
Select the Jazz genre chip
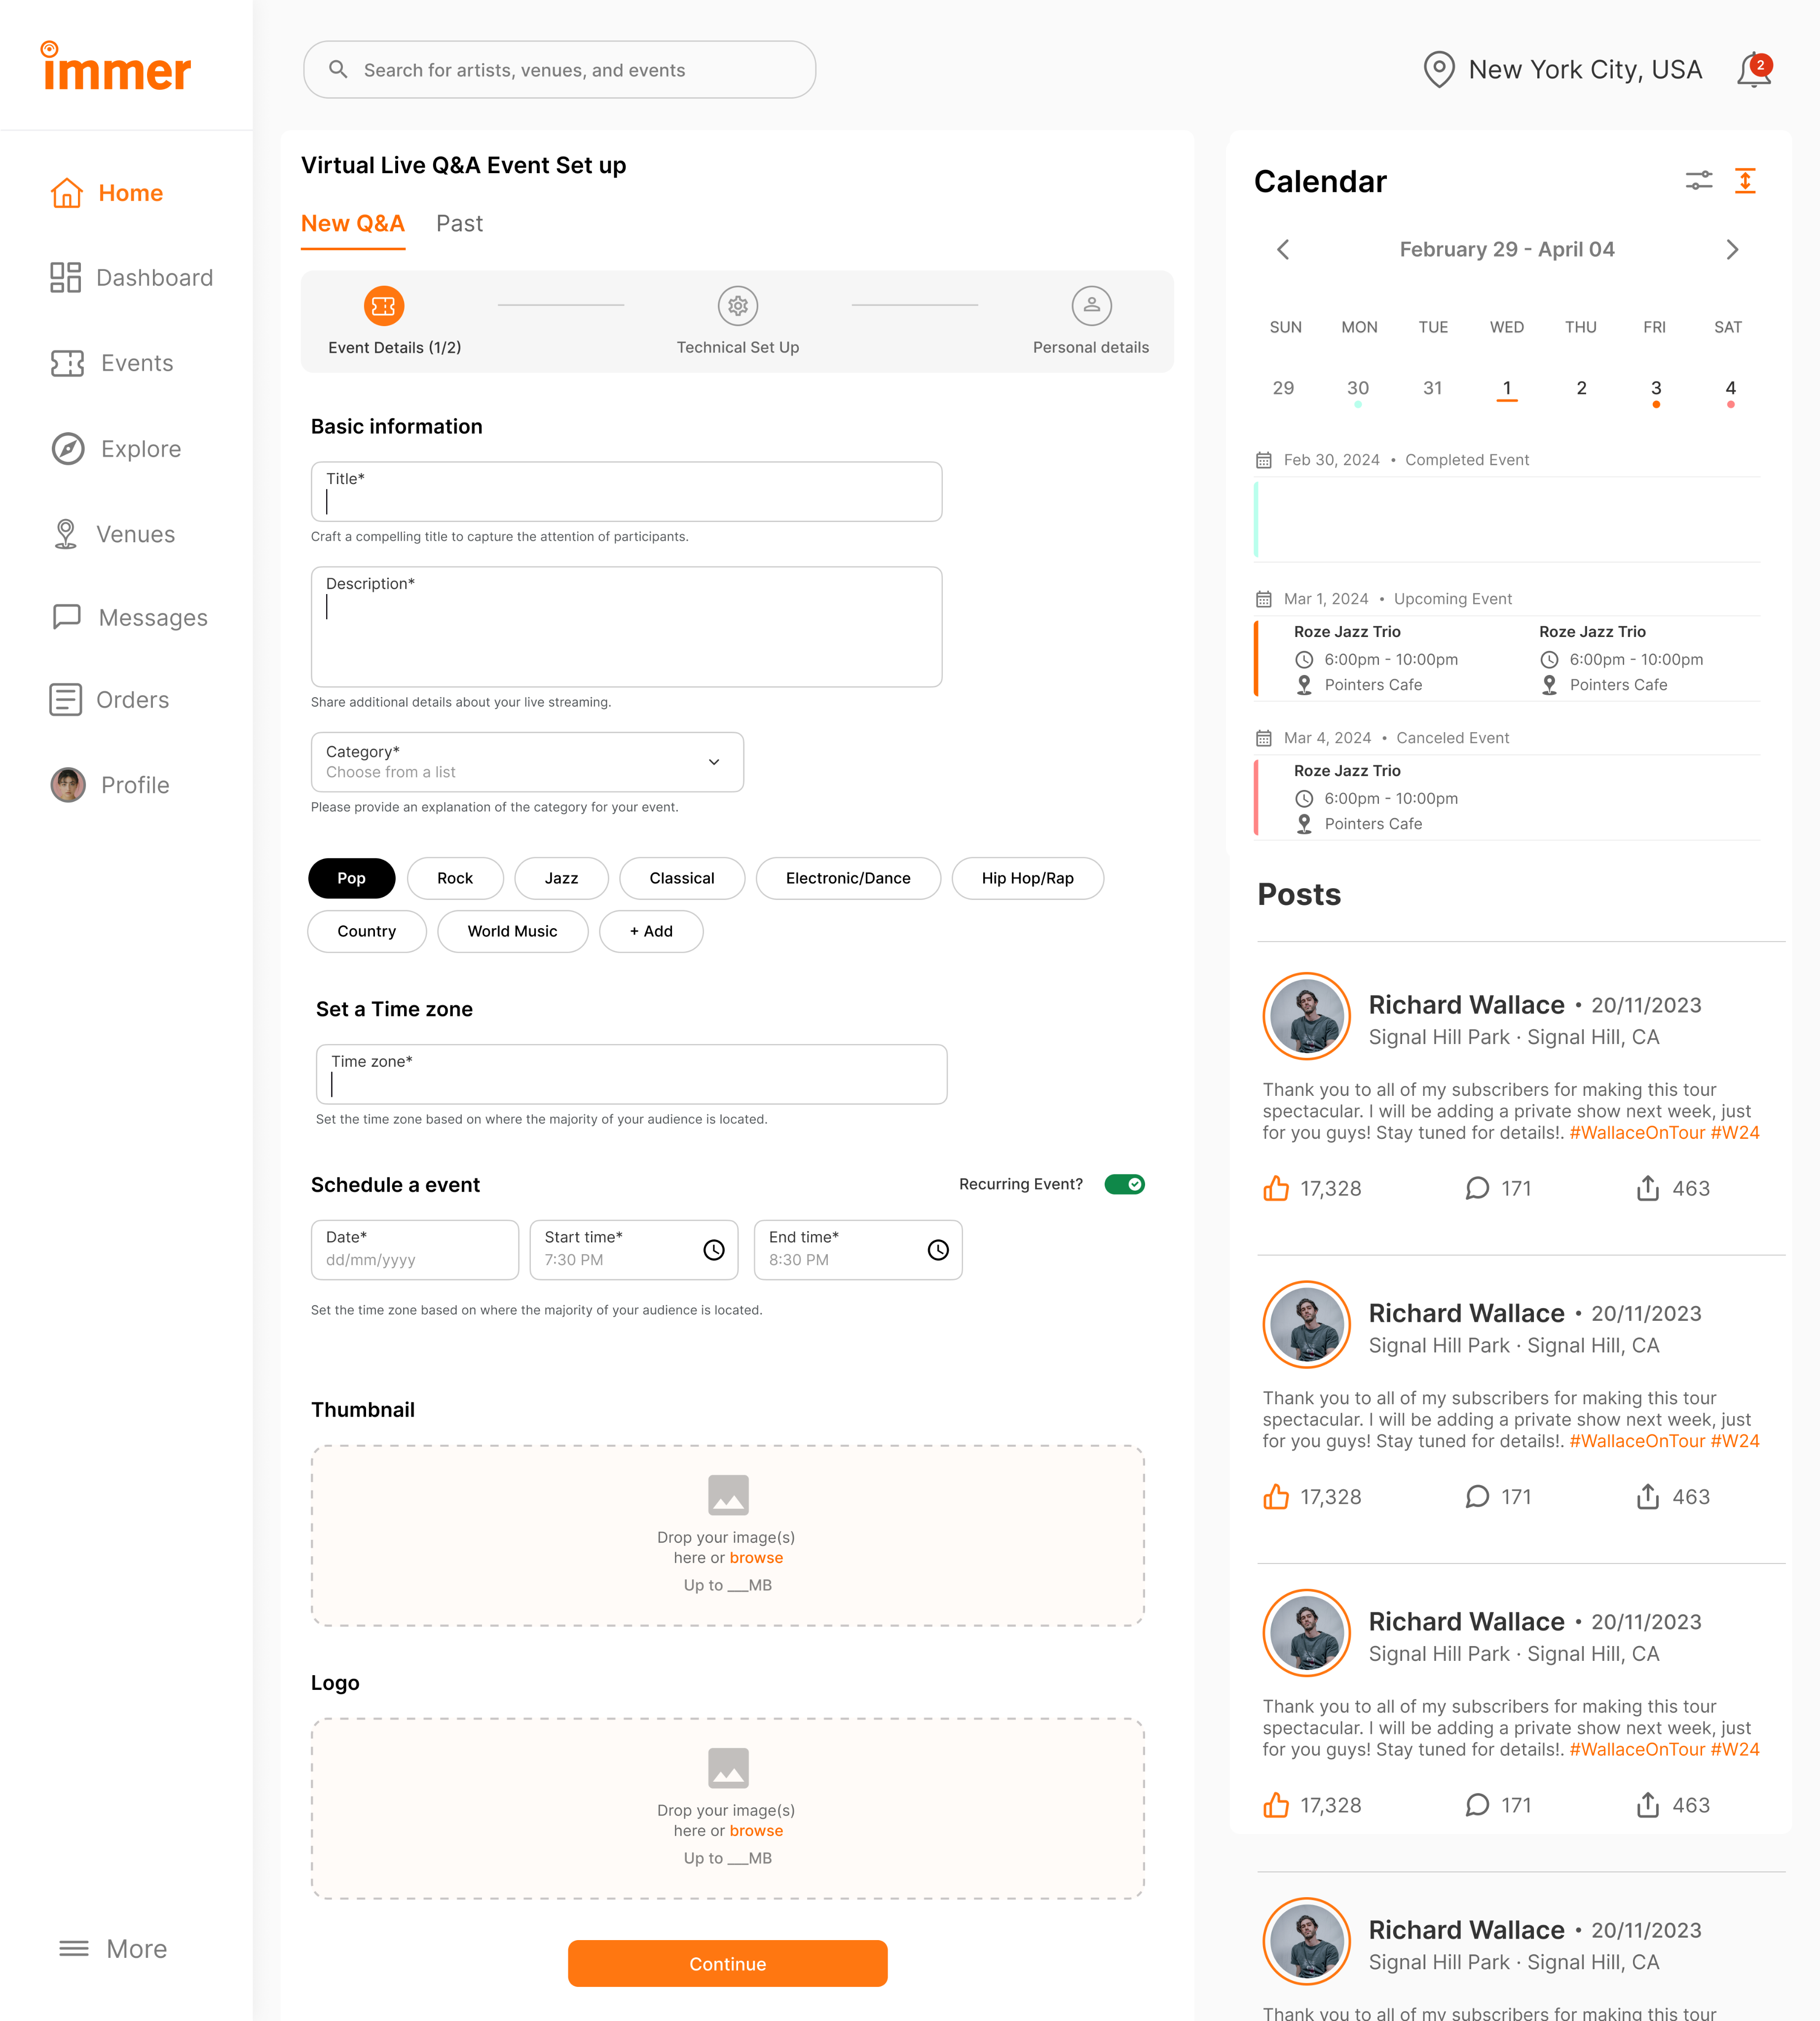[561, 878]
